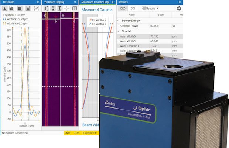Toggle DEC number format
This screenshot has width=229, height=148.
tap(123, 8)
